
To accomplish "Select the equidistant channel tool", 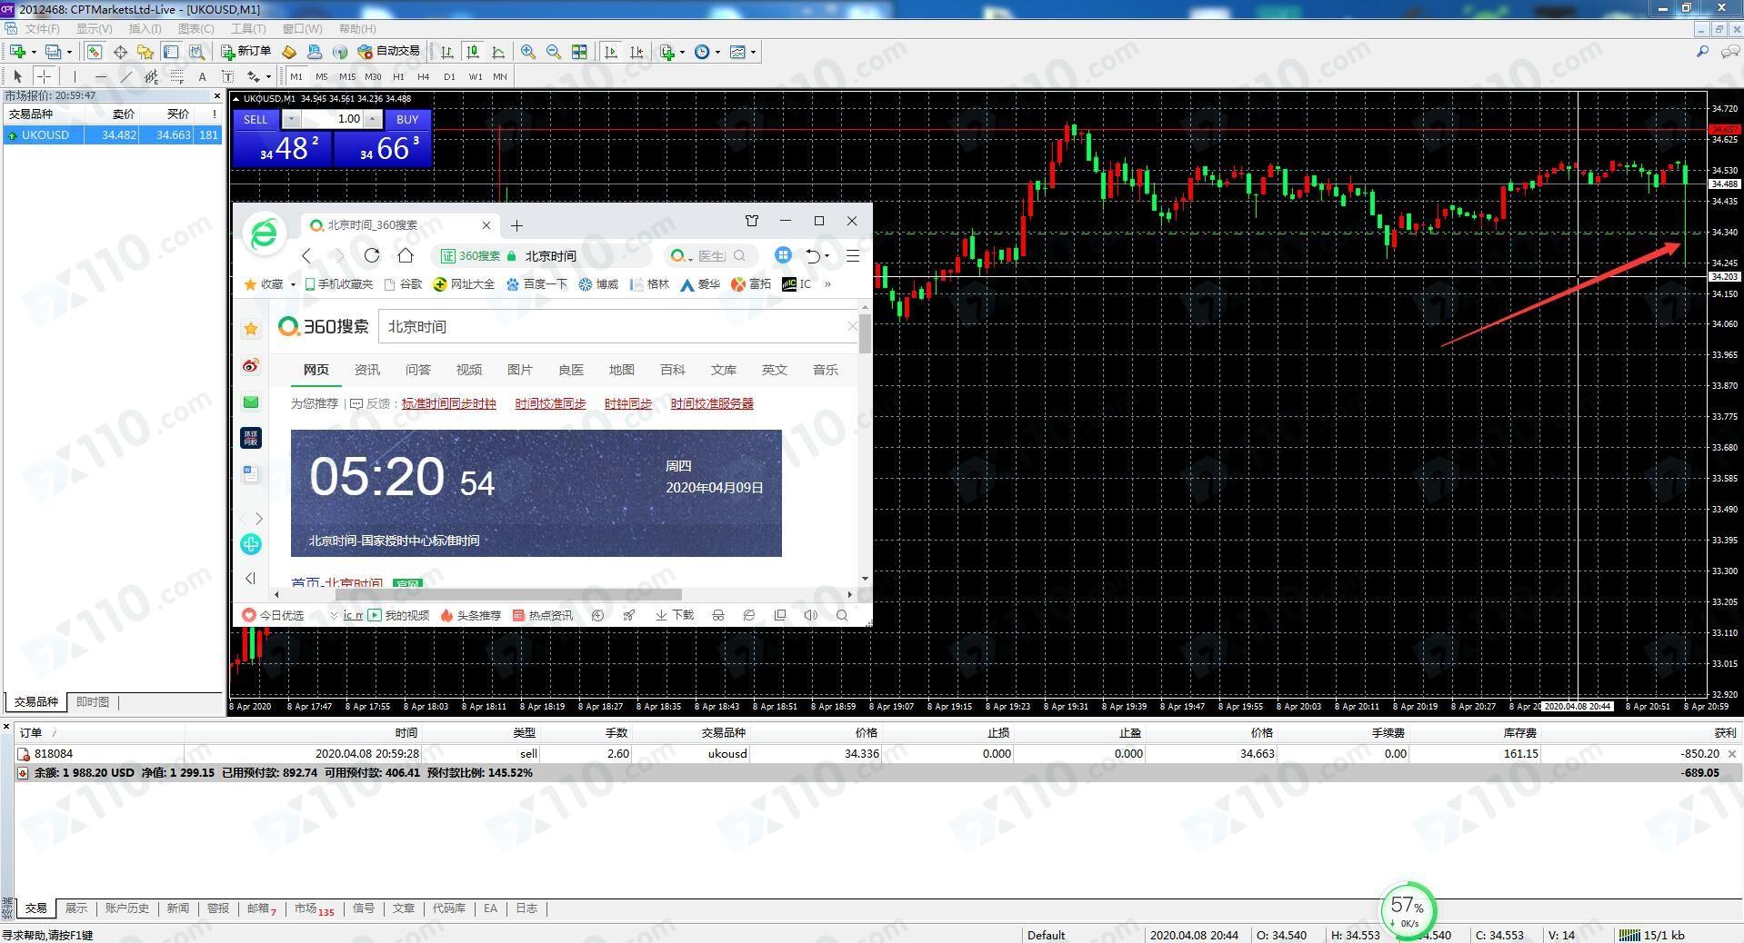I will pos(151,77).
